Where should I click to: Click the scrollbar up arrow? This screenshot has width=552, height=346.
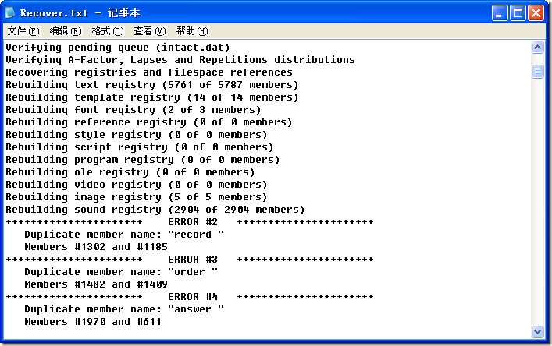[x=537, y=48]
